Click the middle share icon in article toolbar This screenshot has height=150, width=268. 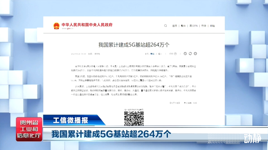click(190, 54)
